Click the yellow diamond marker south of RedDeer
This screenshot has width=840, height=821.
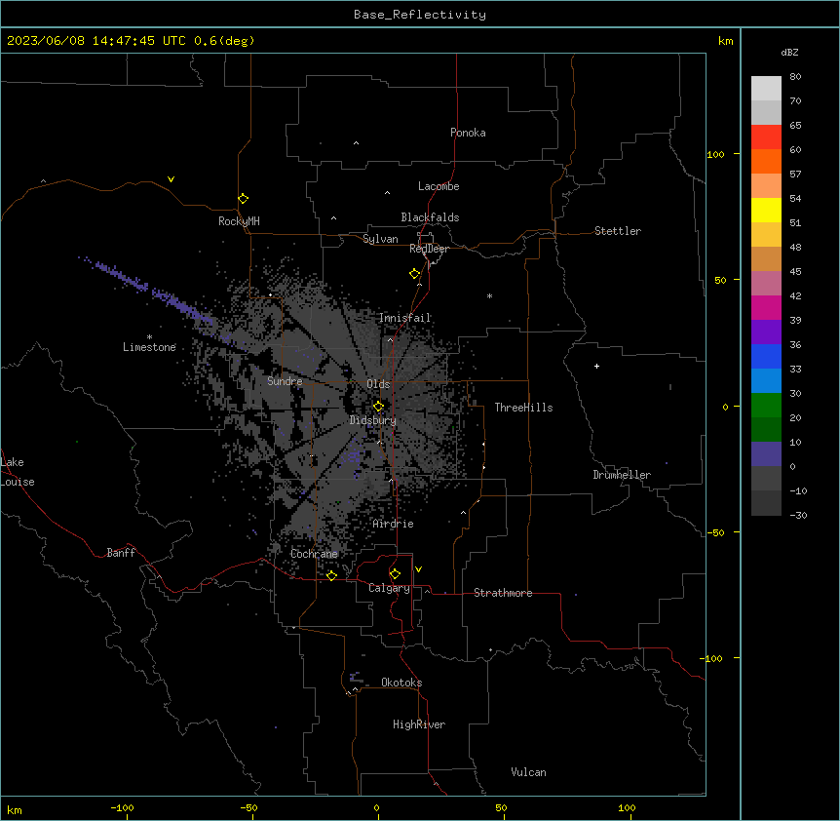tap(414, 274)
